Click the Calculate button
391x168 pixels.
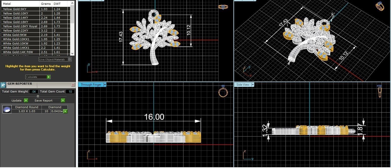[x=38, y=77]
